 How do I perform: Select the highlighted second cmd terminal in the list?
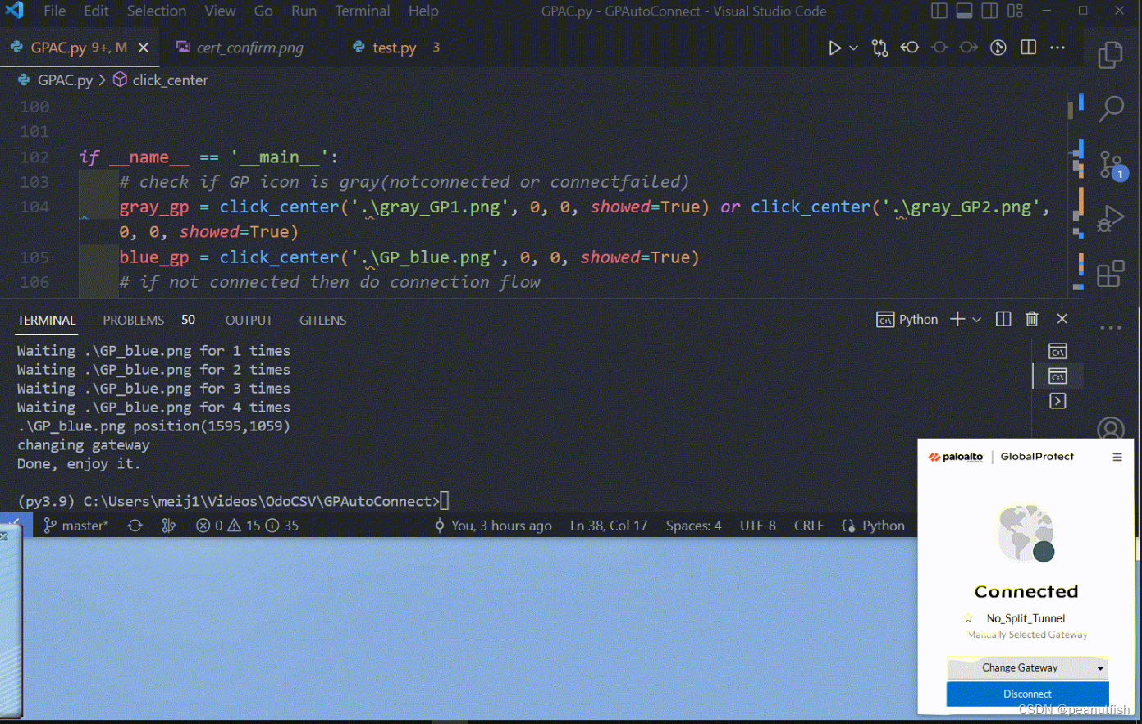pyautogui.click(x=1057, y=376)
